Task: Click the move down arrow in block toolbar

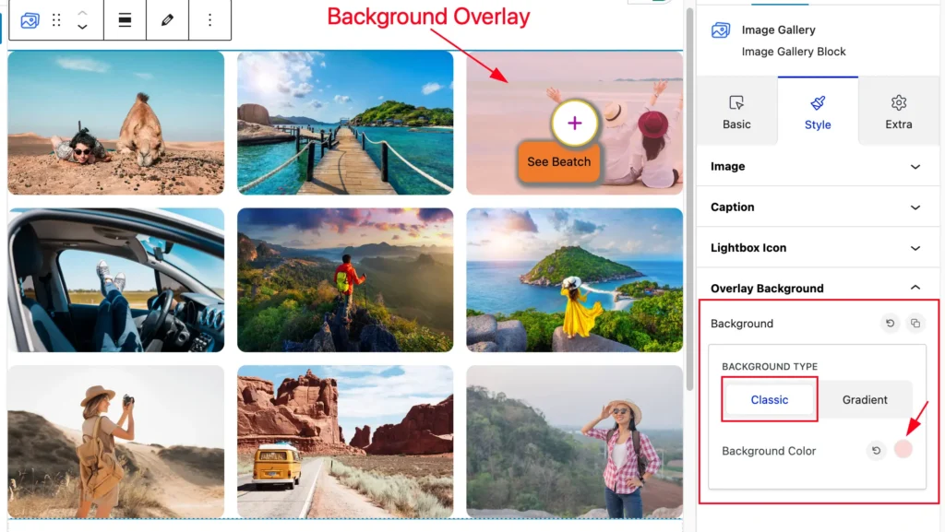Action: 82,27
